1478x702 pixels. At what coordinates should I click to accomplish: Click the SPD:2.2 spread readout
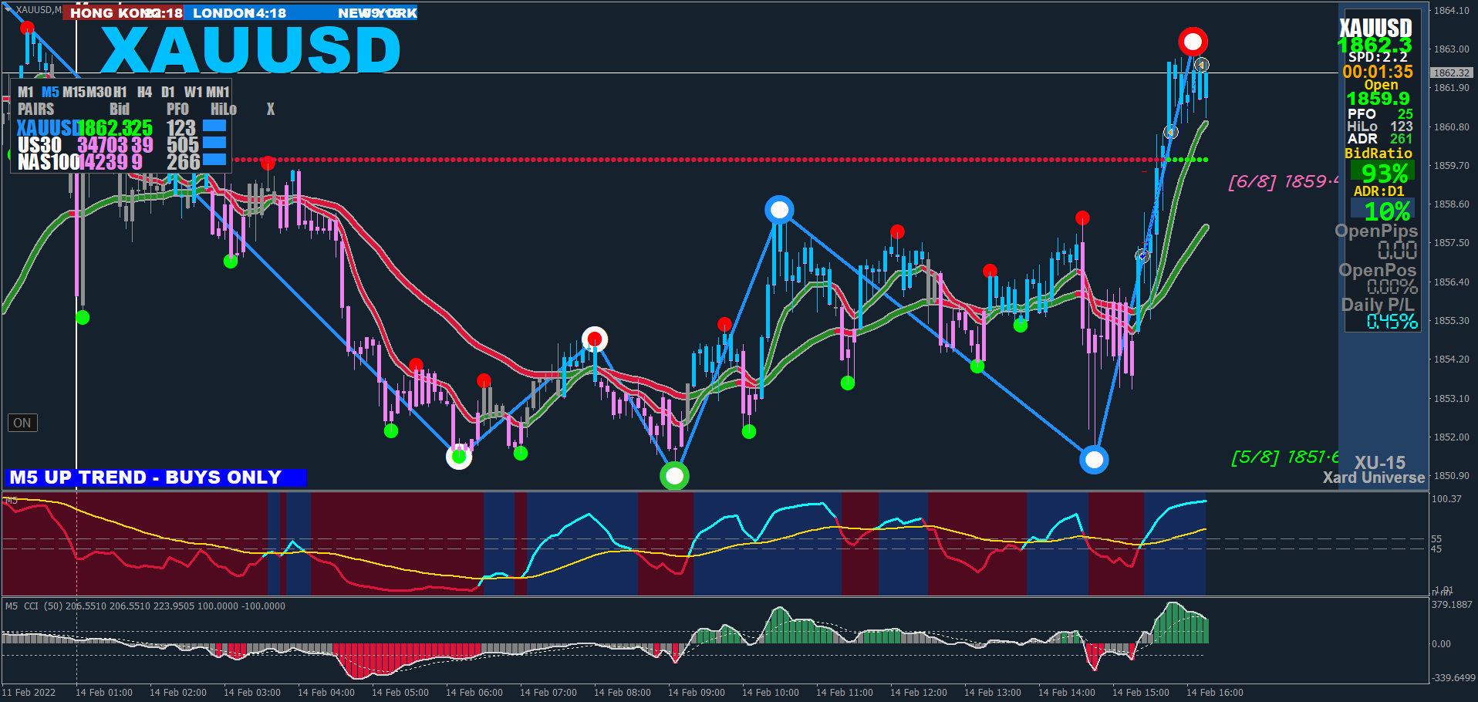click(x=1378, y=56)
